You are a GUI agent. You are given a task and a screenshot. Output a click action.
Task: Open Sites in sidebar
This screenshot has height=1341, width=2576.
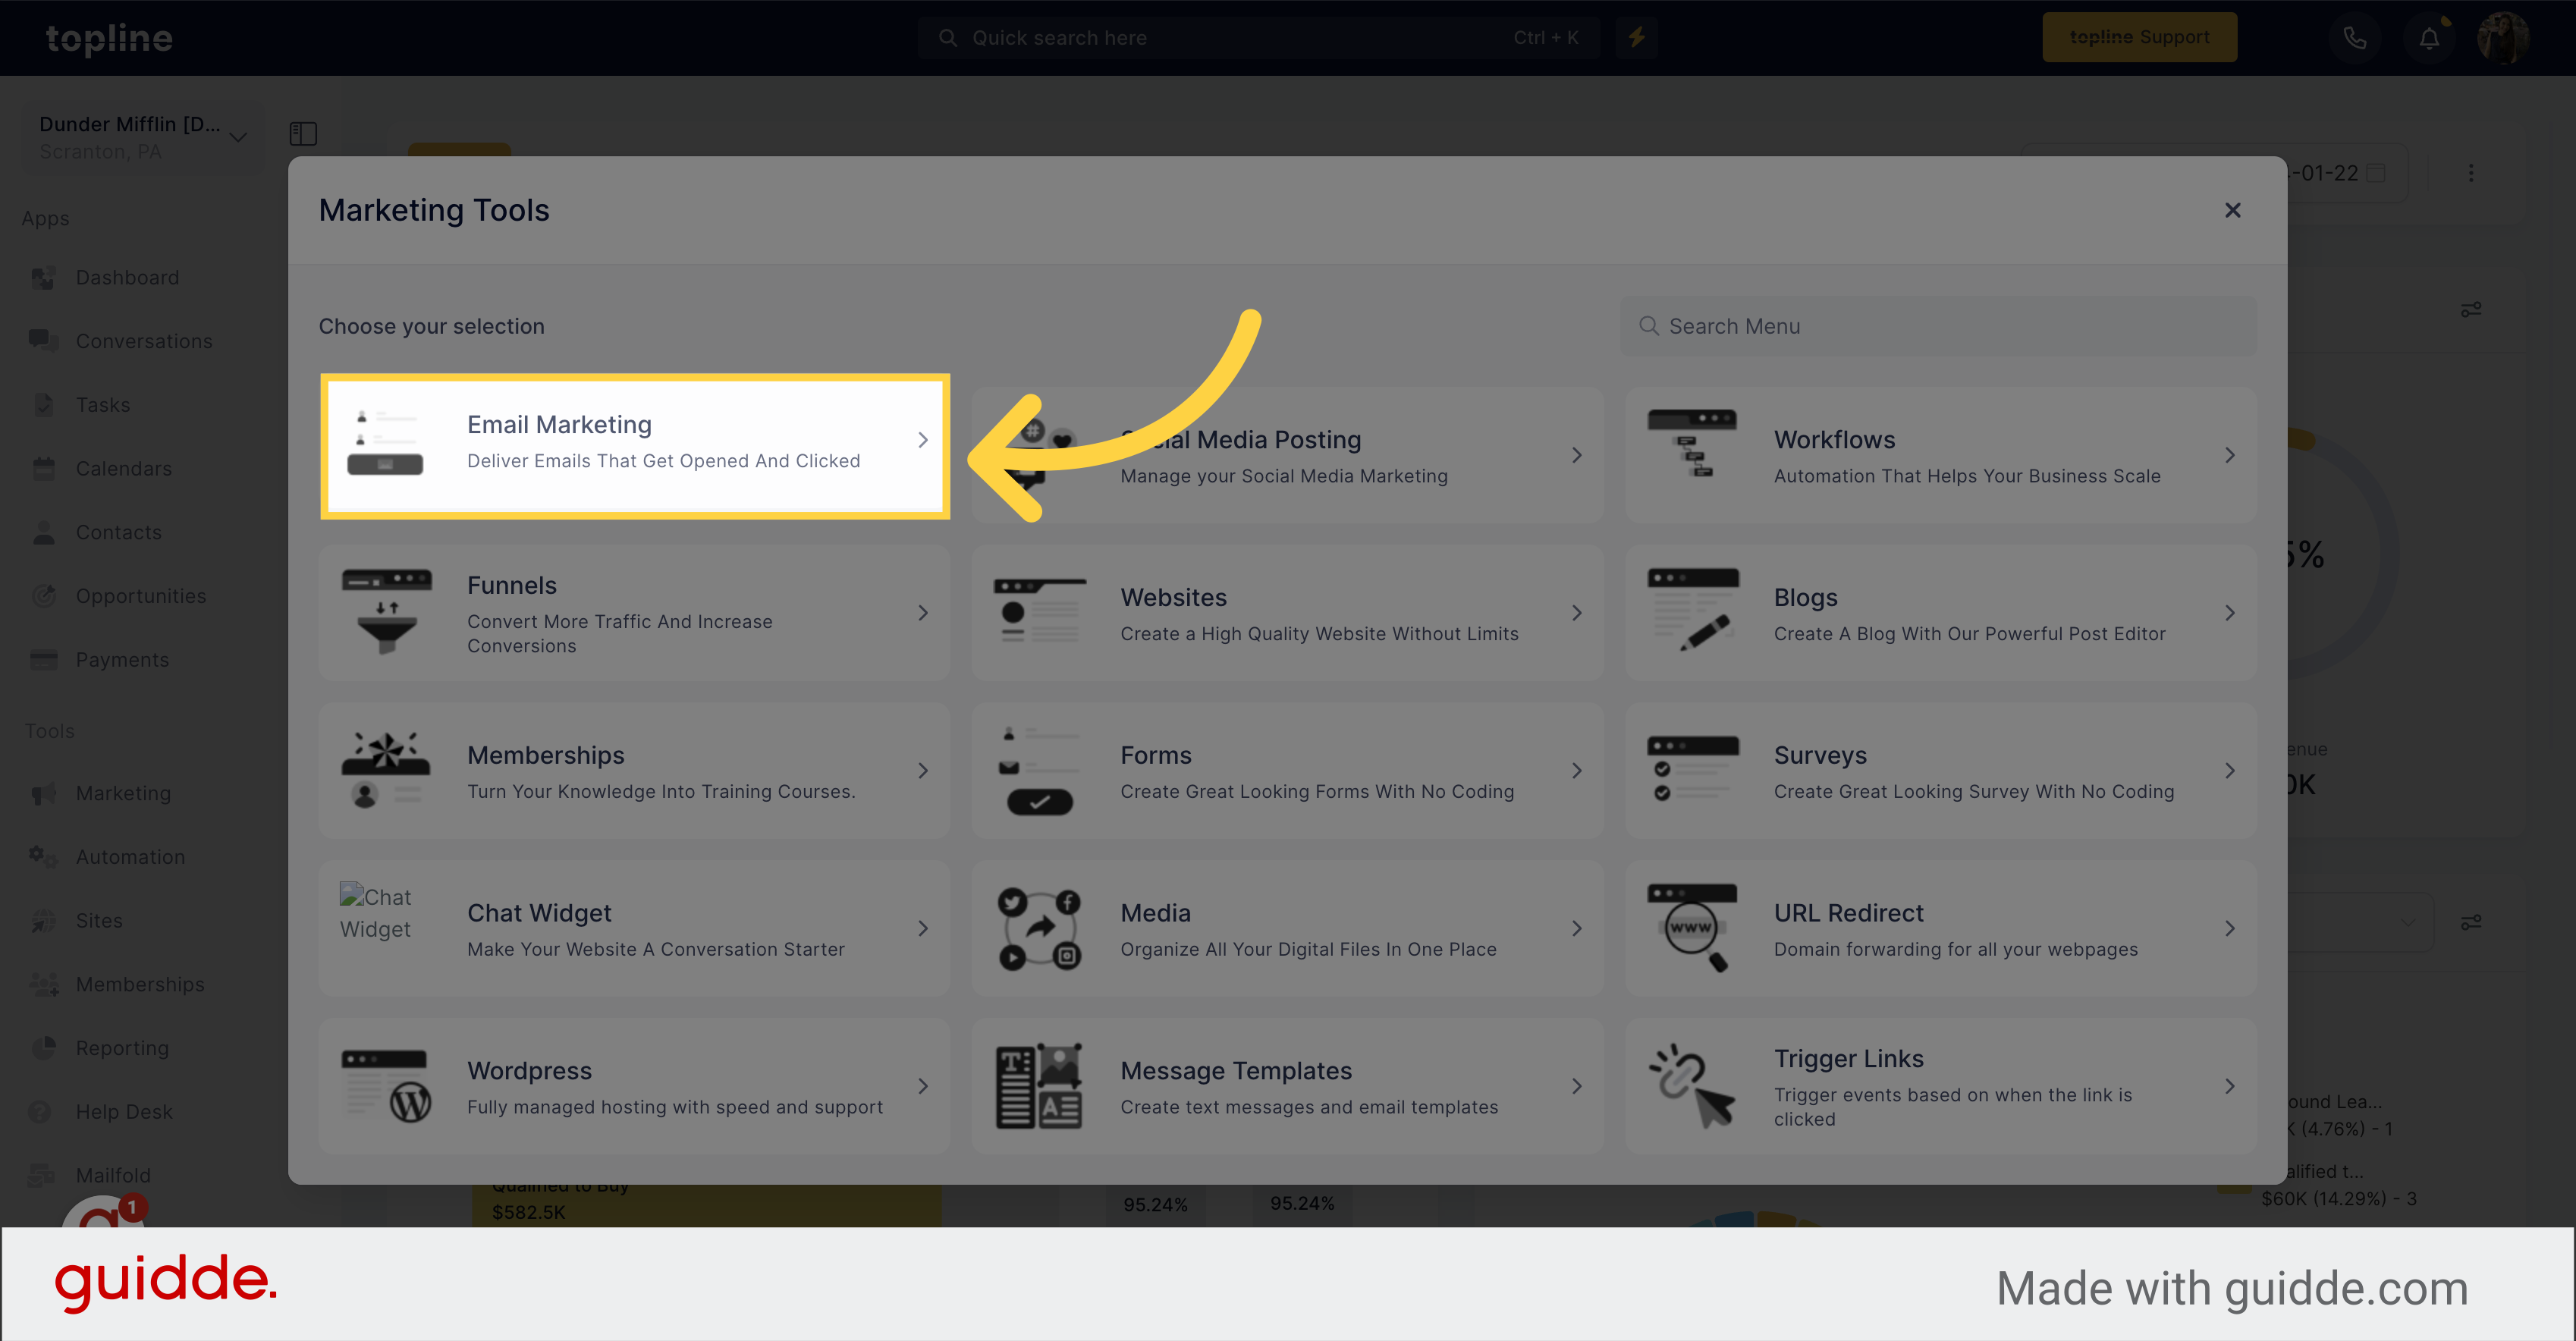[99, 920]
